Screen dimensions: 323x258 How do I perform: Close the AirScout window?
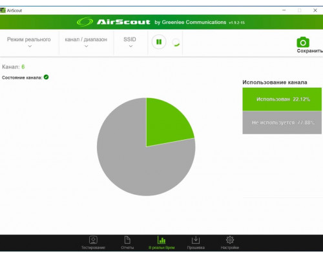pos(315,10)
